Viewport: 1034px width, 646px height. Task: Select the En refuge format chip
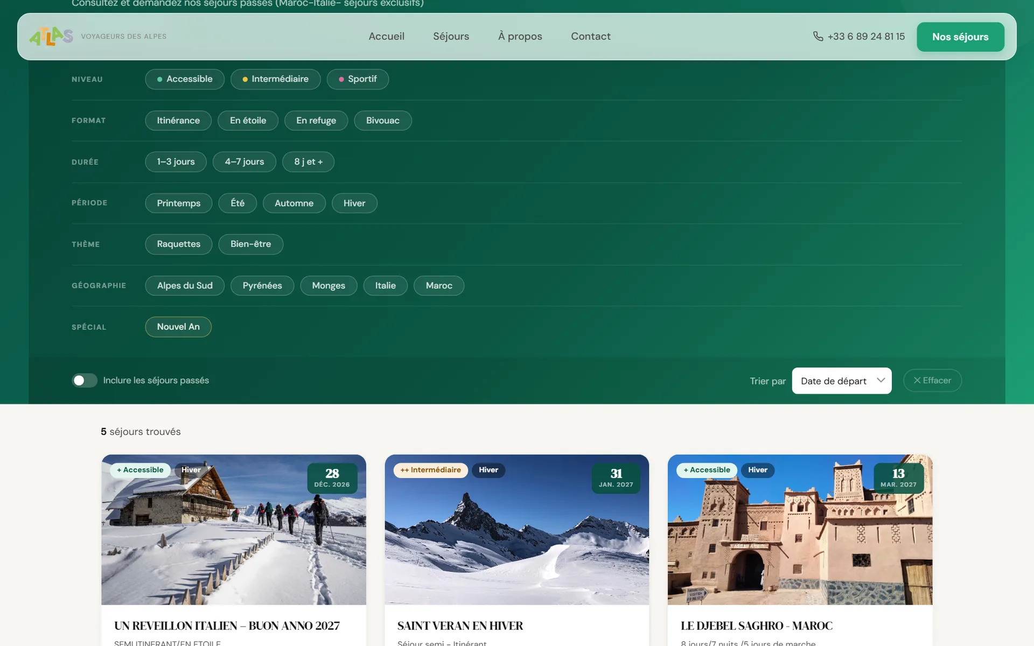point(316,121)
